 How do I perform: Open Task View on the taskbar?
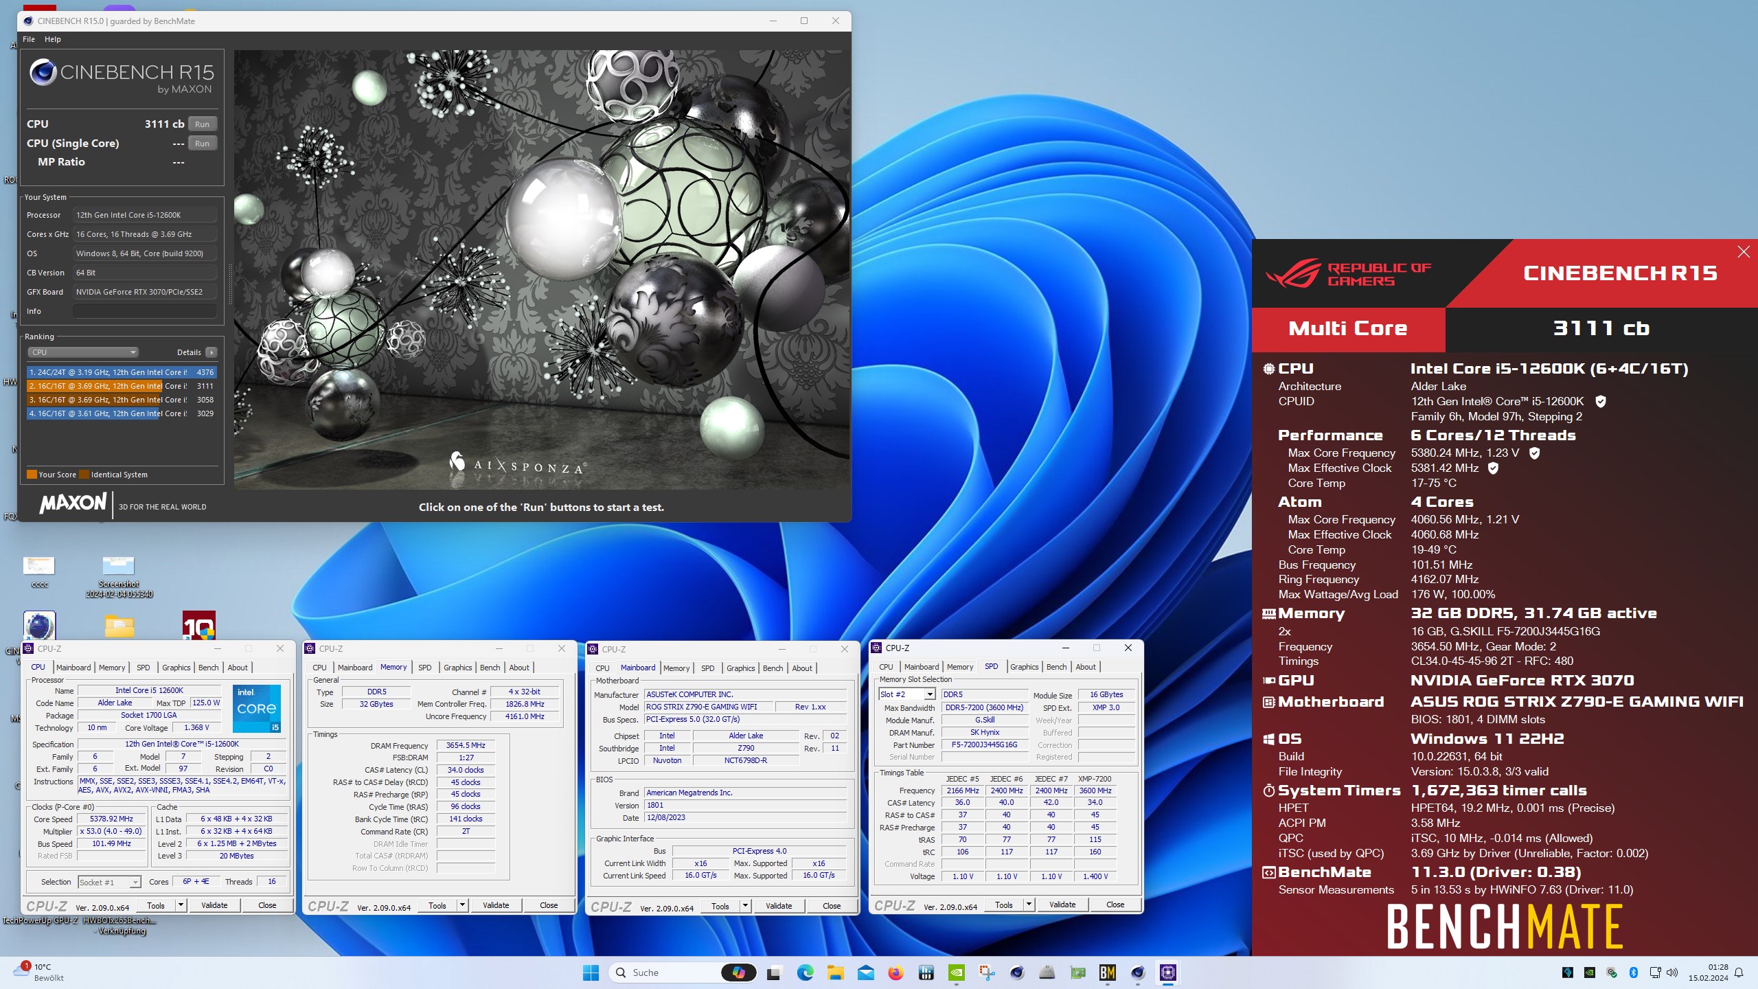coord(774,973)
